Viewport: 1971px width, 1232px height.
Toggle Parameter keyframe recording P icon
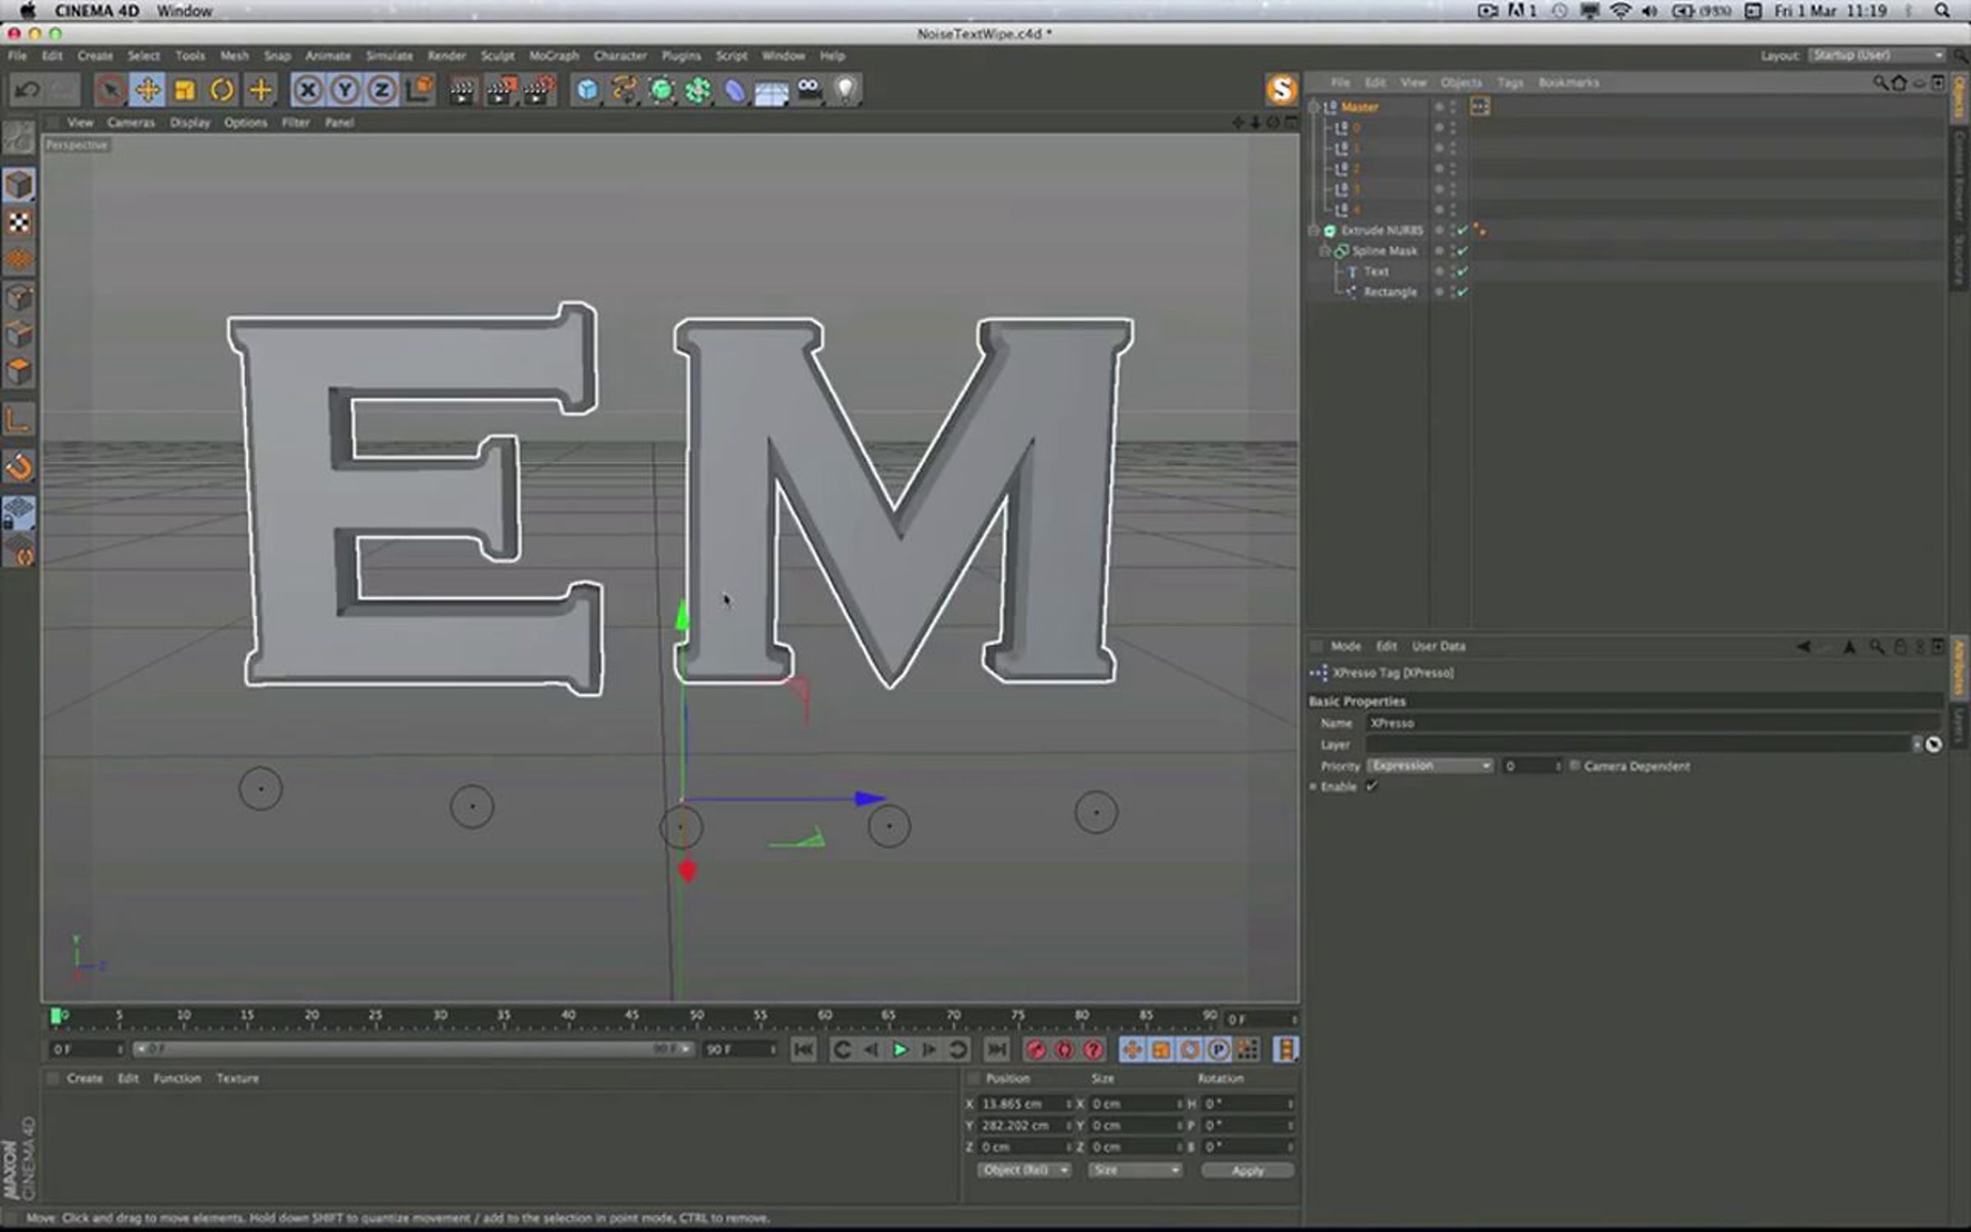[1219, 1049]
